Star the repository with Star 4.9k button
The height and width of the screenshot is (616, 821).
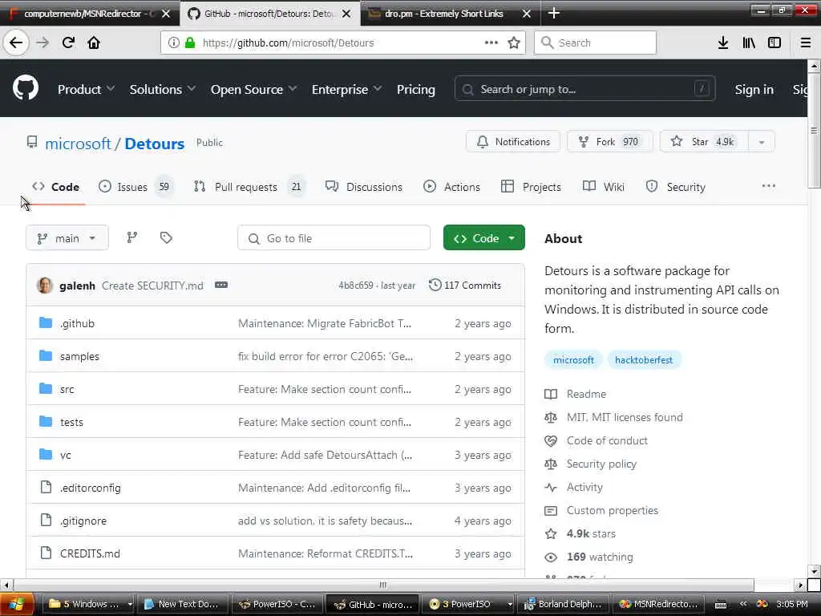pyautogui.click(x=705, y=141)
